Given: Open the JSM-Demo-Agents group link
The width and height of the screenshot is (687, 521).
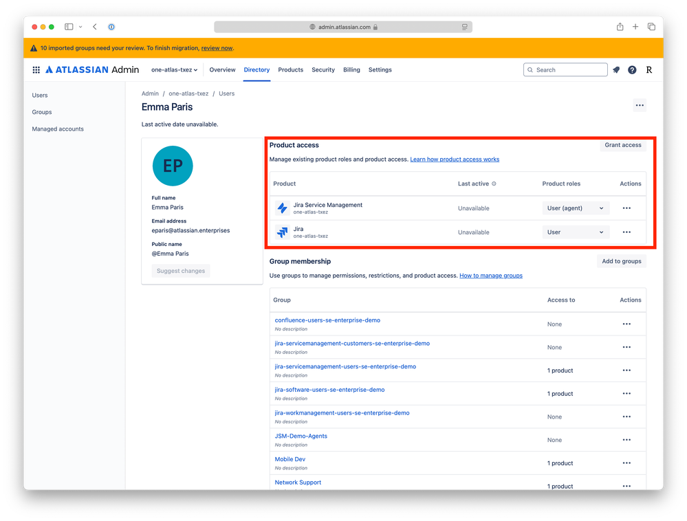Looking at the screenshot, I should coord(301,436).
